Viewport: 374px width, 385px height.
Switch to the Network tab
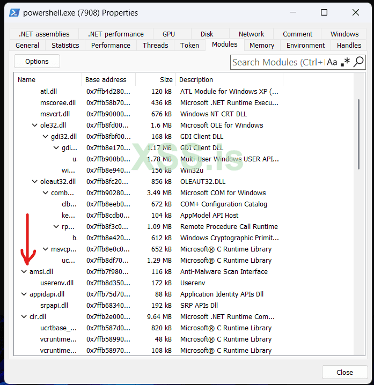pyautogui.click(x=251, y=34)
